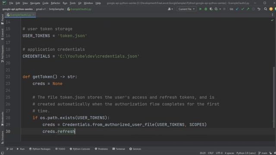Click the lock icon in the status bar
276x155 pixels.
coord(270,153)
